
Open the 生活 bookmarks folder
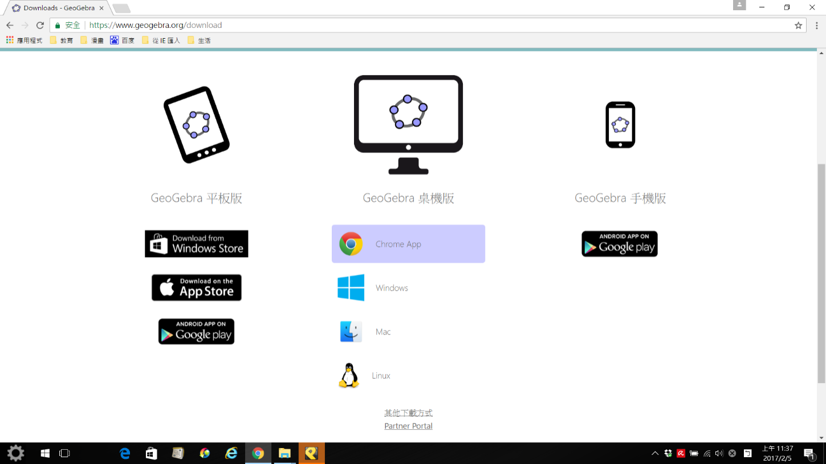coord(199,40)
